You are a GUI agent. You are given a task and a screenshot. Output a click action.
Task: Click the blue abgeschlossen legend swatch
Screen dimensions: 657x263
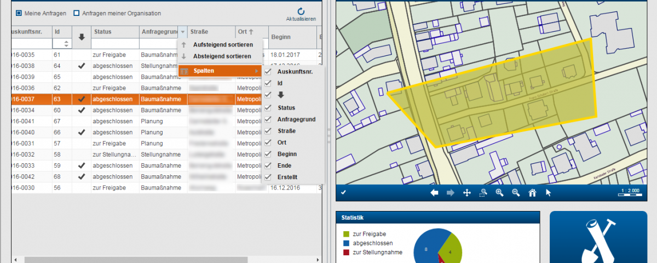tap(346, 243)
